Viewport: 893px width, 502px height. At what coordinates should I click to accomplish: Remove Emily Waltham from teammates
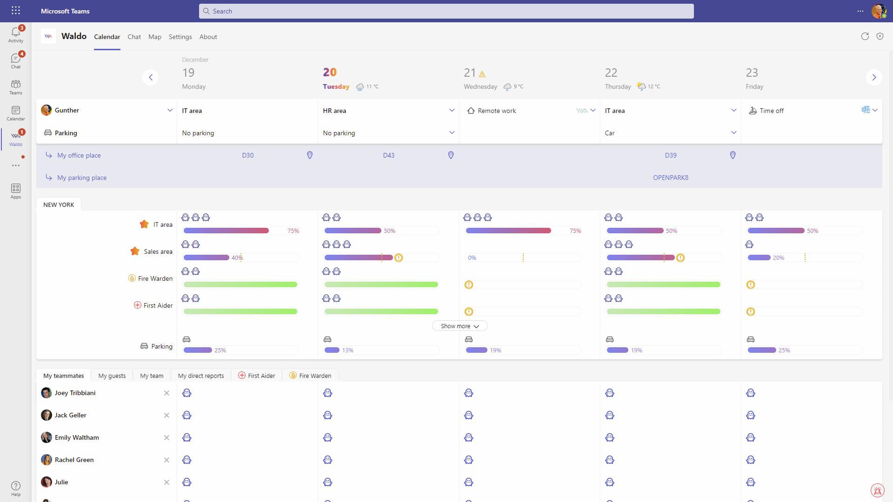[167, 438]
